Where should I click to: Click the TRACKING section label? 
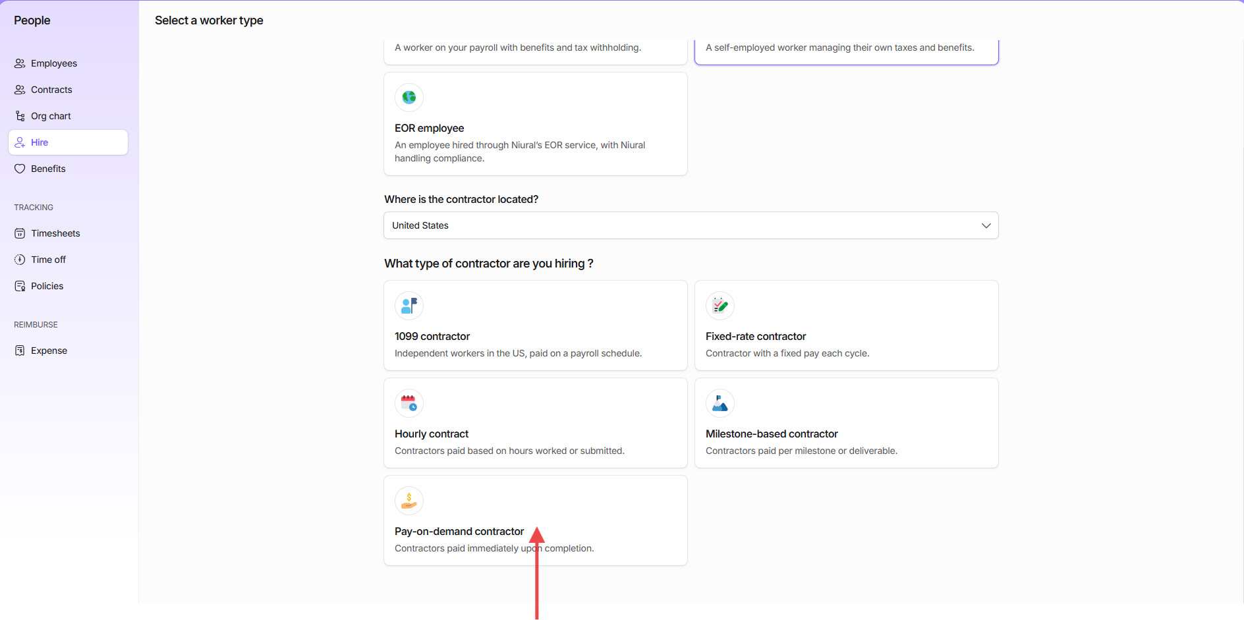(x=34, y=208)
